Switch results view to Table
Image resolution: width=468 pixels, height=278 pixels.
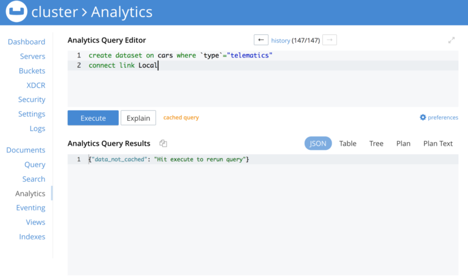(348, 143)
